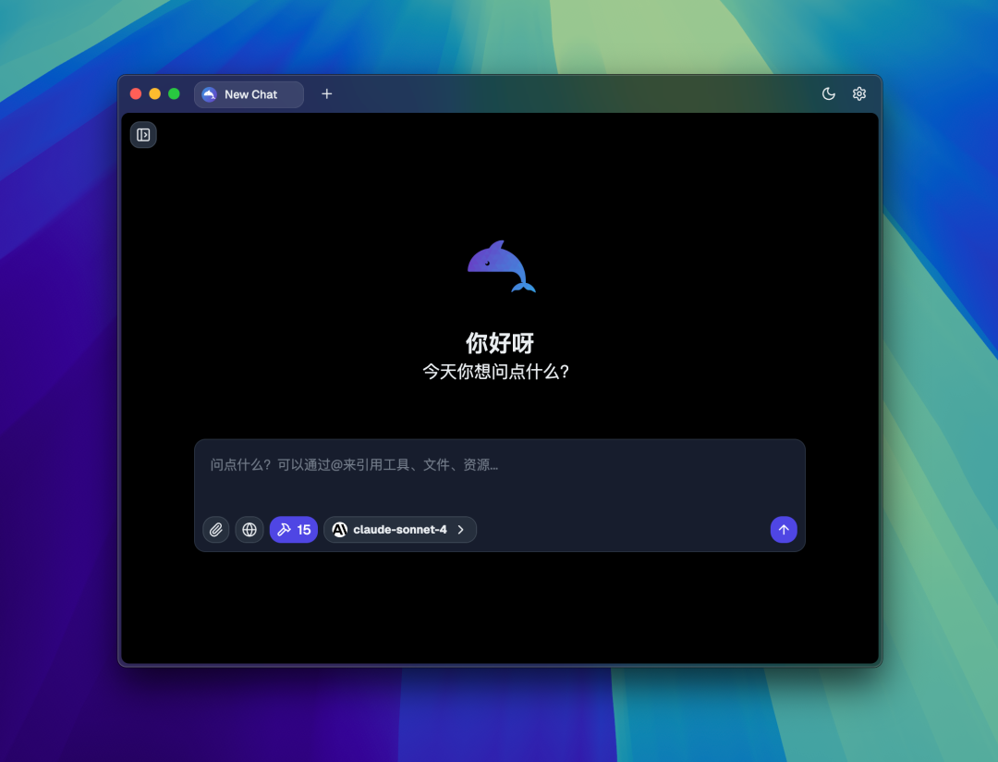The image size is (998, 762).
Task: Toggle the hammer tools indicator off
Action: point(293,529)
